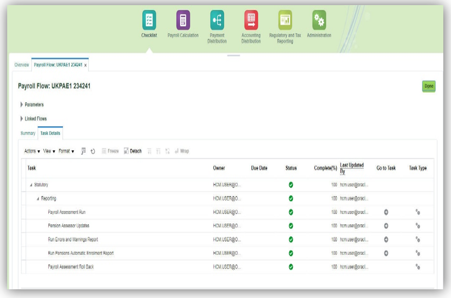The width and height of the screenshot is (451, 298).
Task: Click status checkmark for Payroll Assessment Roll Back
Action: pyautogui.click(x=291, y=267)
